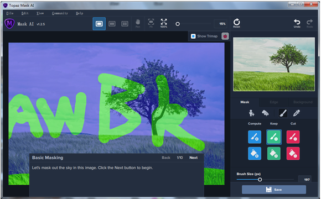Select the green Keep brush

(274, 137)
